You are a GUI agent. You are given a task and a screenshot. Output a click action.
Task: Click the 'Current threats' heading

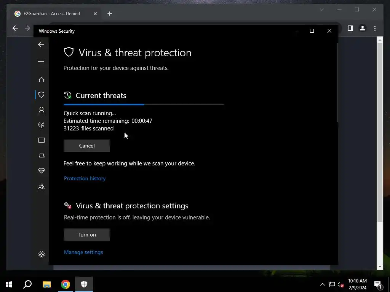pyautogui.click(x=101, y=95)
